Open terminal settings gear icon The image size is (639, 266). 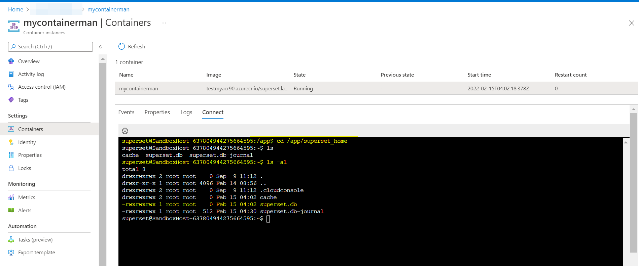tap(125, 131)
